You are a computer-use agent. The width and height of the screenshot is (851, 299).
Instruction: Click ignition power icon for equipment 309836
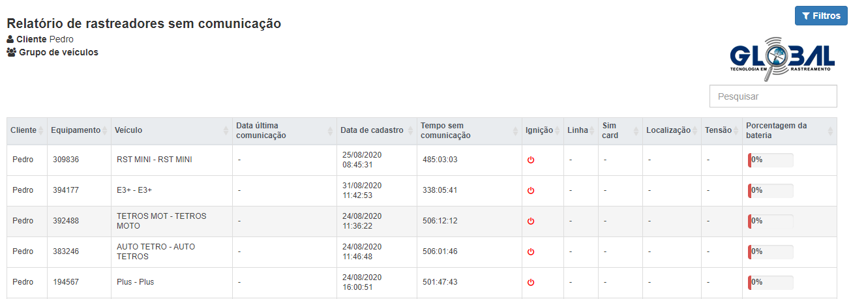(x=531, y=160)
